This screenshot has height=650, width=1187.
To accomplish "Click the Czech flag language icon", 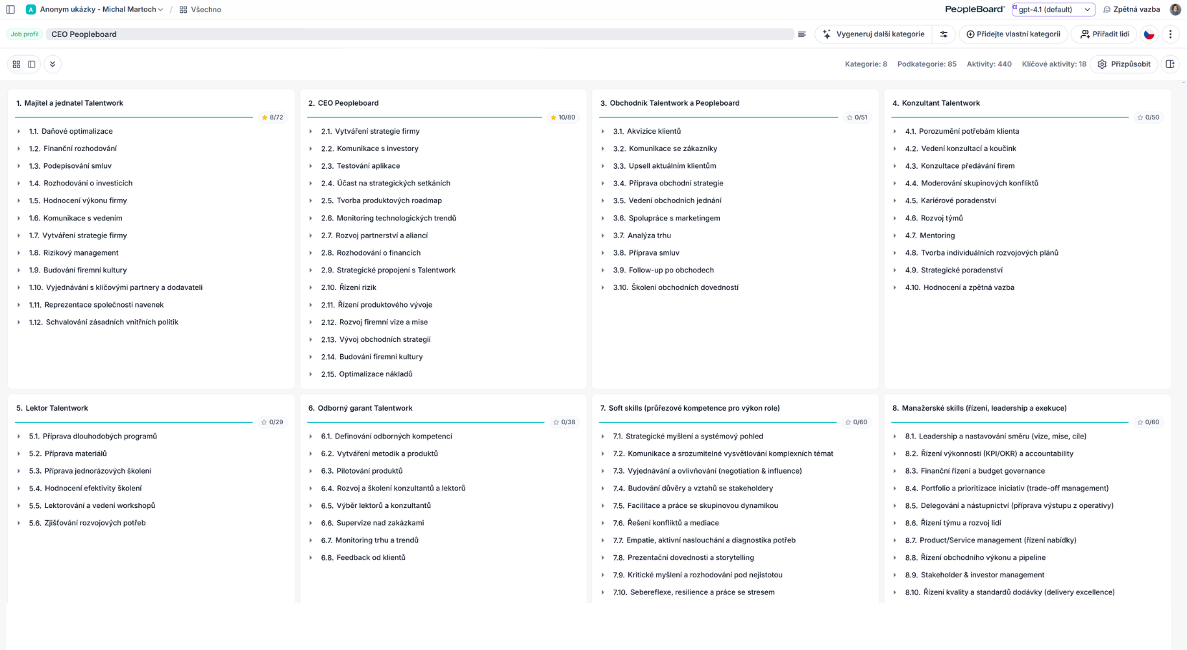I will 1149,34.
